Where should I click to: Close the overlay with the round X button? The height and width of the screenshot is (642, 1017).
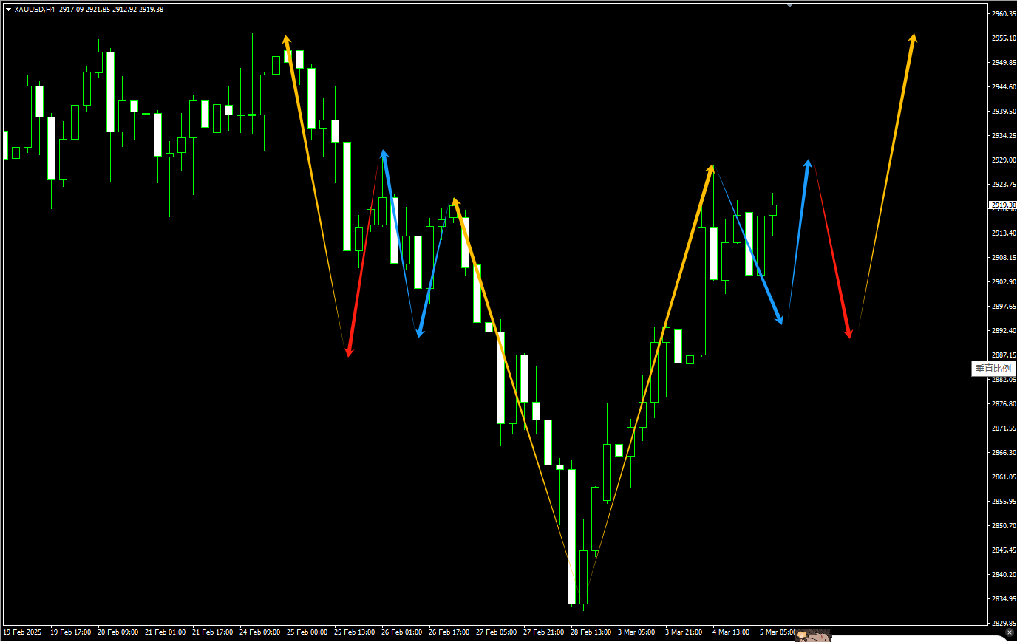[1010, 632]
